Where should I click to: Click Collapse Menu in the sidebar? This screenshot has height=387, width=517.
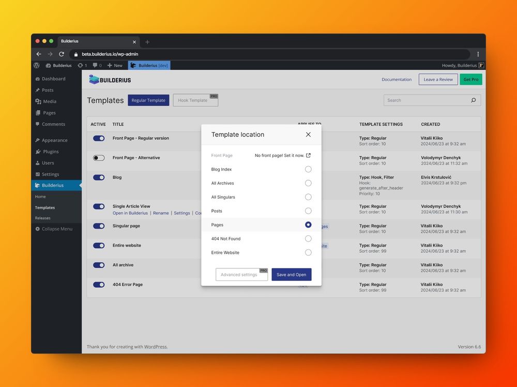(54, 229)
